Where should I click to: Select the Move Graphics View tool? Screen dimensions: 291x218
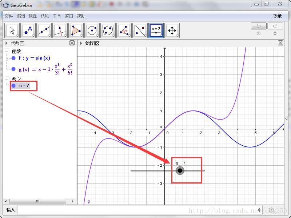[x=172, y=31]
